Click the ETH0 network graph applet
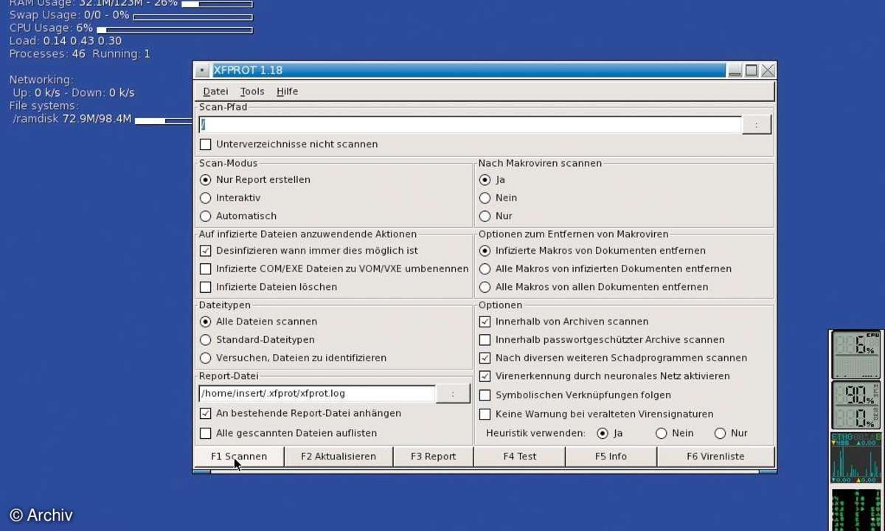This screenshot has width=885, height=531. pos(856,458)
